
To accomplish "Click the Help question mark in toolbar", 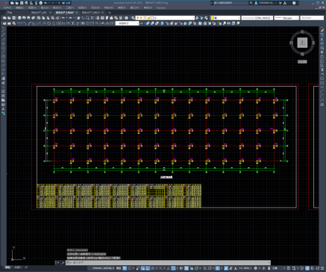I will (x=126, y=18).
